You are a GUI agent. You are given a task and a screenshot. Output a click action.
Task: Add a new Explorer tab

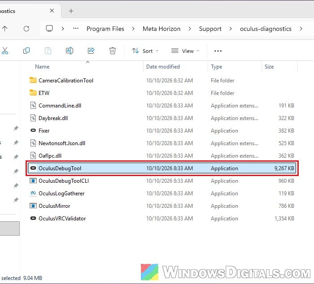click(x=71, y=11)
